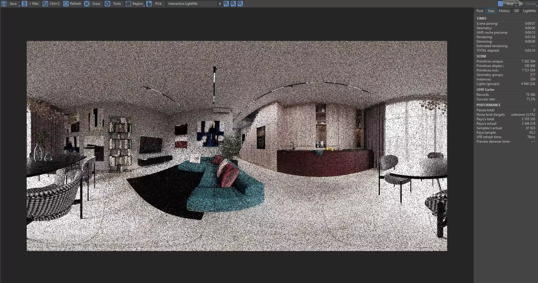The width and height of the screenshot is (538, 283).
Task: Click the Save floppy disk icon
Action: 4,4
